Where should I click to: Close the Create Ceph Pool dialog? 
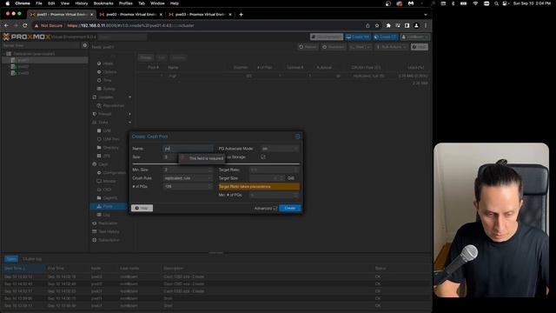(297, 137)
